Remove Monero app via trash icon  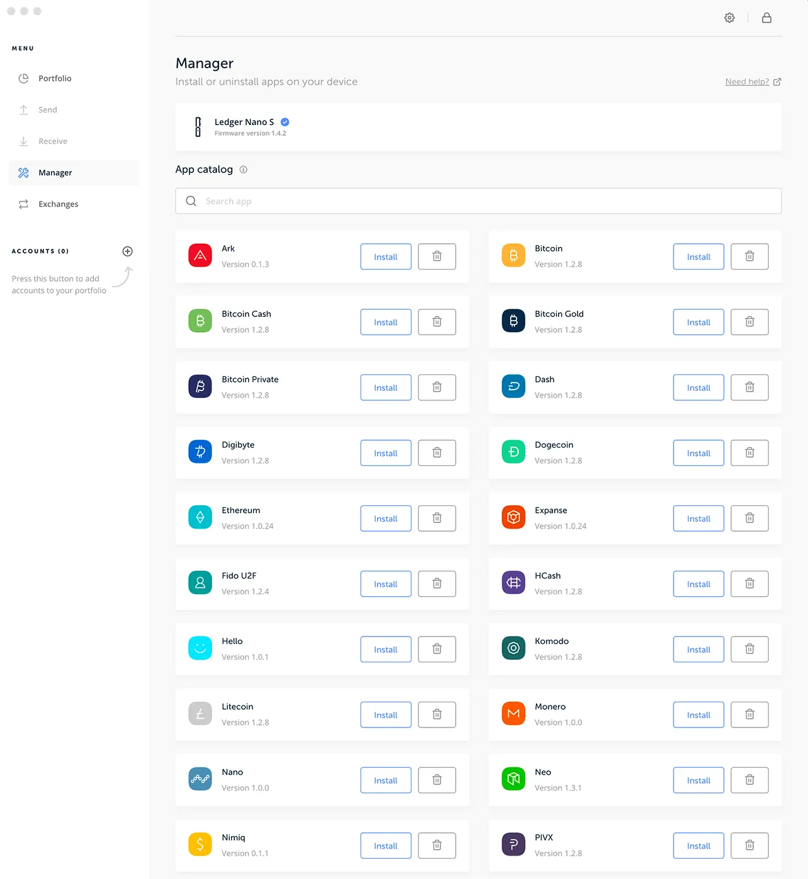[749, 715]
